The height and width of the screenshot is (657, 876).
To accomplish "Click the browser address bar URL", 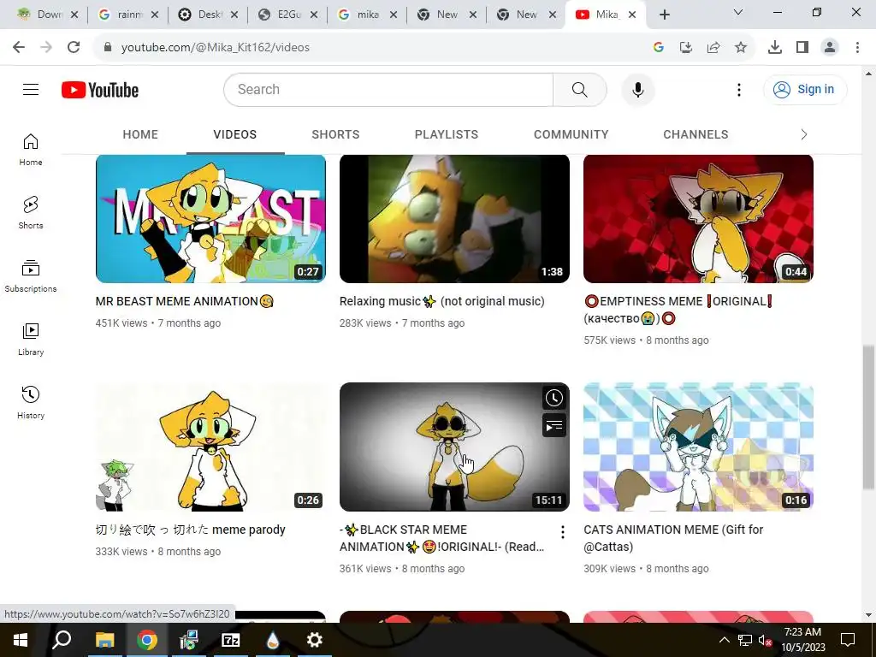I will pyautogui.click(x=215, y=48).
